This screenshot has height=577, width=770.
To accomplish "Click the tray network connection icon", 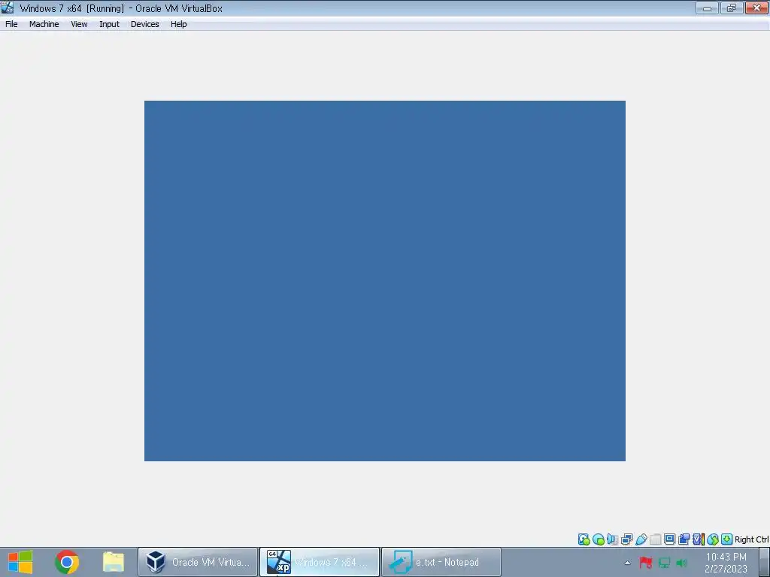I will 664,563.
